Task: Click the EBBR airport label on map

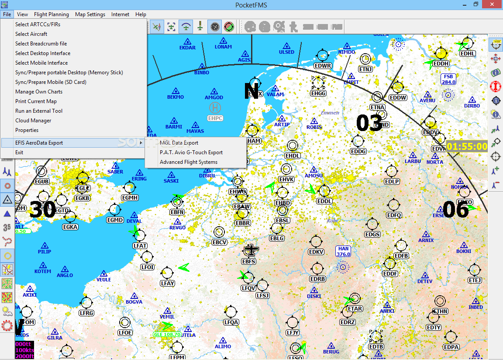Action: (x=242, y=223)
